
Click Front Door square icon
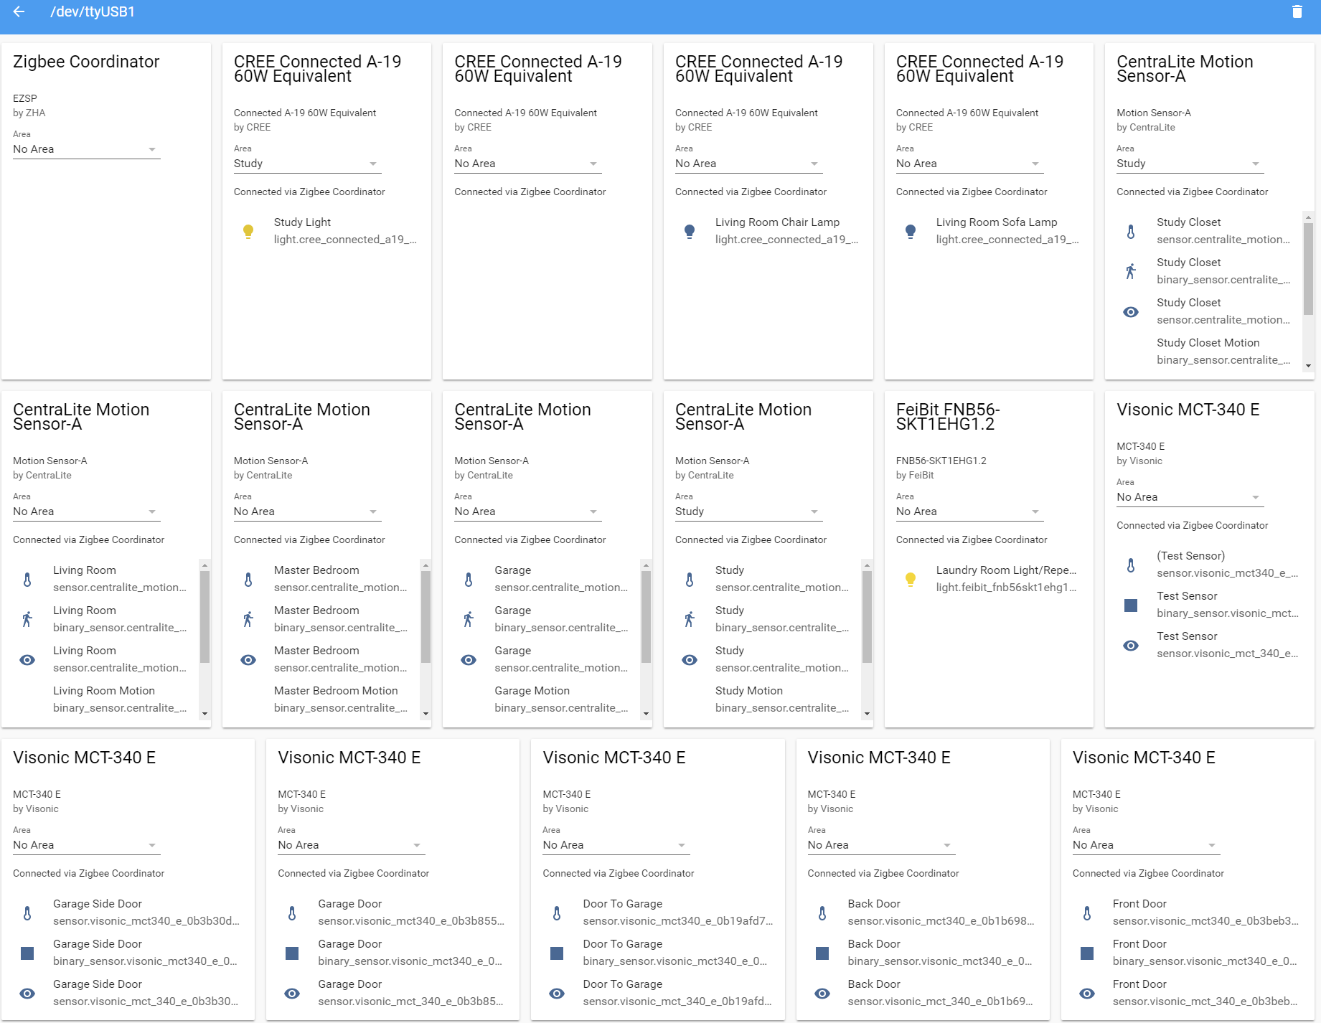[x=1087, y=953]
